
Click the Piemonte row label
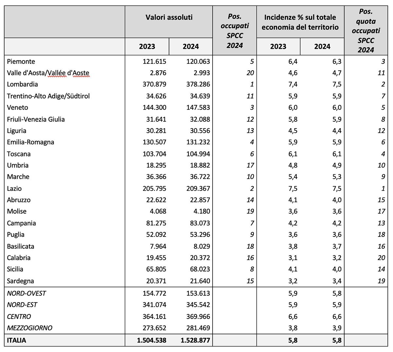(21, 62)
